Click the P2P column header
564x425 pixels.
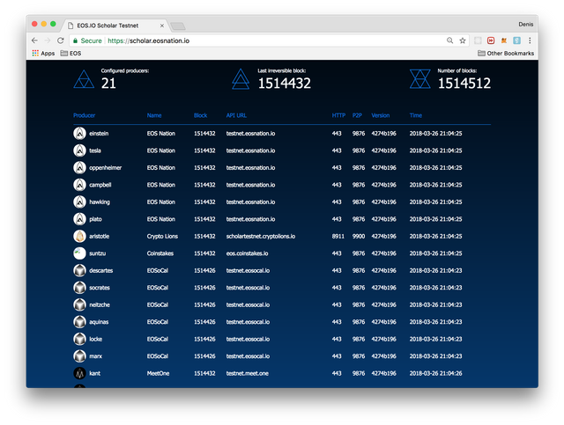coord(357,115)
